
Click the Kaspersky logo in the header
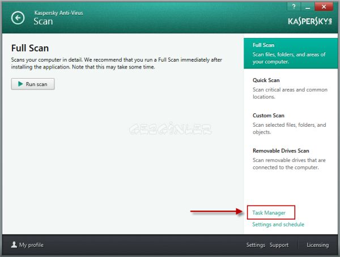tap(310, 22)
